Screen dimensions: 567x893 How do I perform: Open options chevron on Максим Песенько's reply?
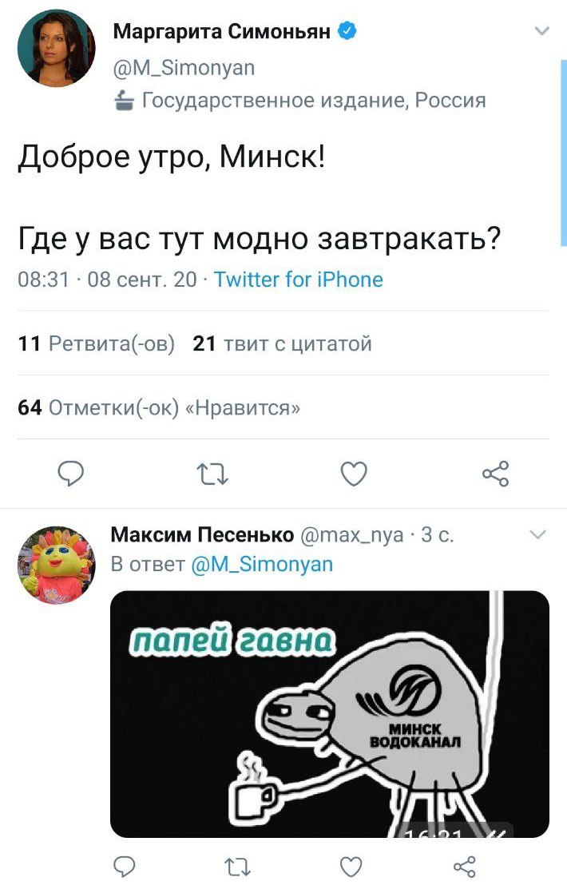pos(538,534)
